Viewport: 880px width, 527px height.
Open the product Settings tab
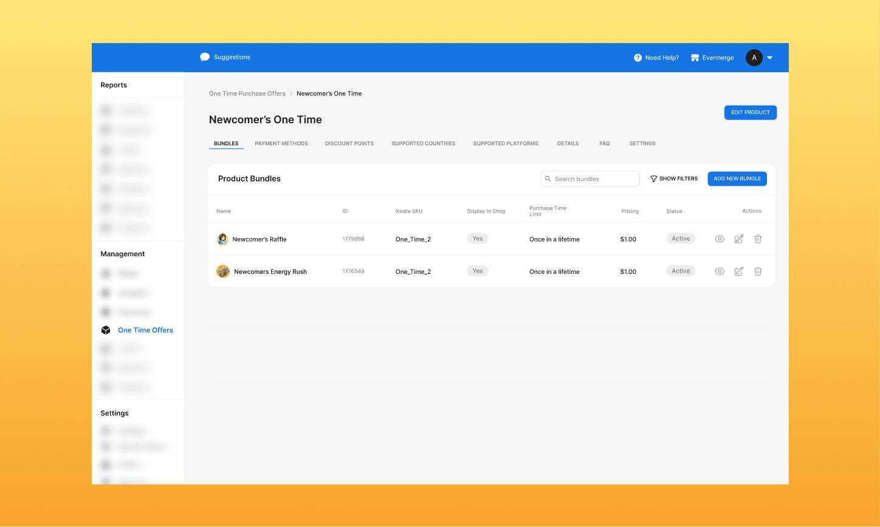(x=642, y=143)
